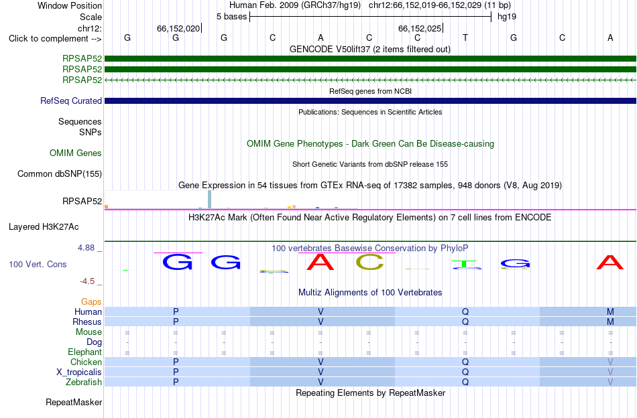Click the RPSAP52 intron line with arrows
637x418 pixels.
tap(370, 80)
